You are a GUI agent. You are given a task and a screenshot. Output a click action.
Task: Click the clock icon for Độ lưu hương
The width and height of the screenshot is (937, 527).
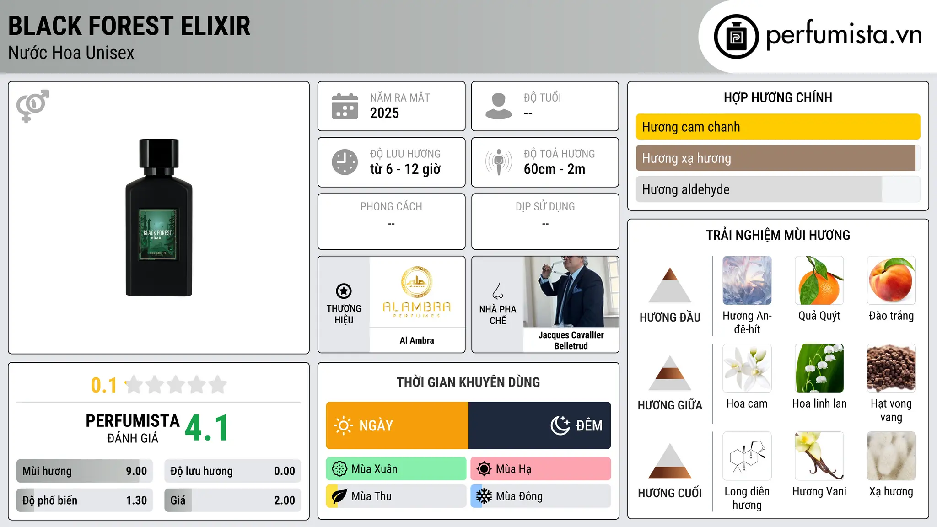345,162
